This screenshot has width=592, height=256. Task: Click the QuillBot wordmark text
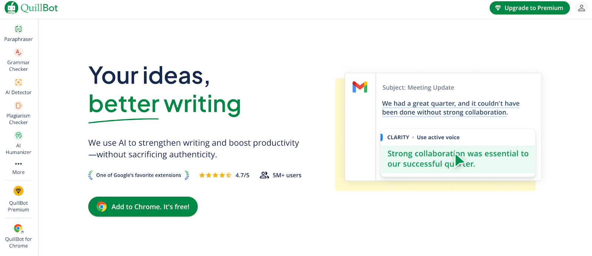coord(39,8)
